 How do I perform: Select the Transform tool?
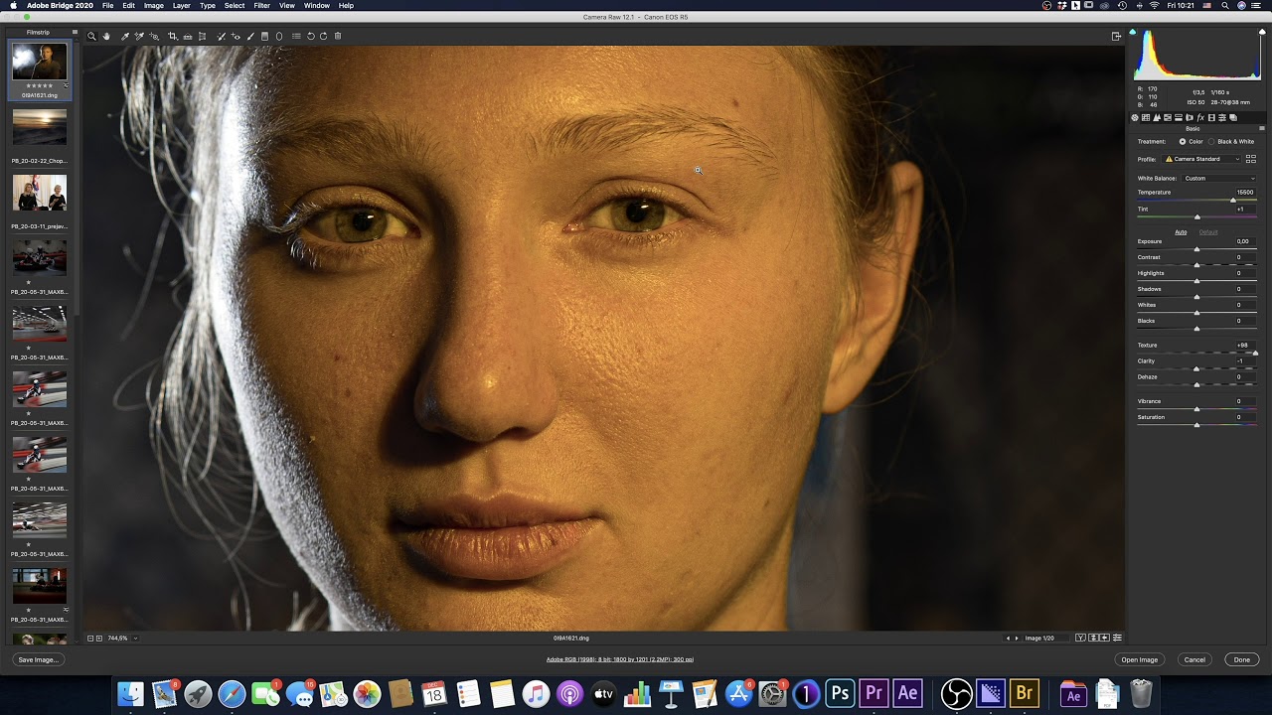[x=202, y=36]
